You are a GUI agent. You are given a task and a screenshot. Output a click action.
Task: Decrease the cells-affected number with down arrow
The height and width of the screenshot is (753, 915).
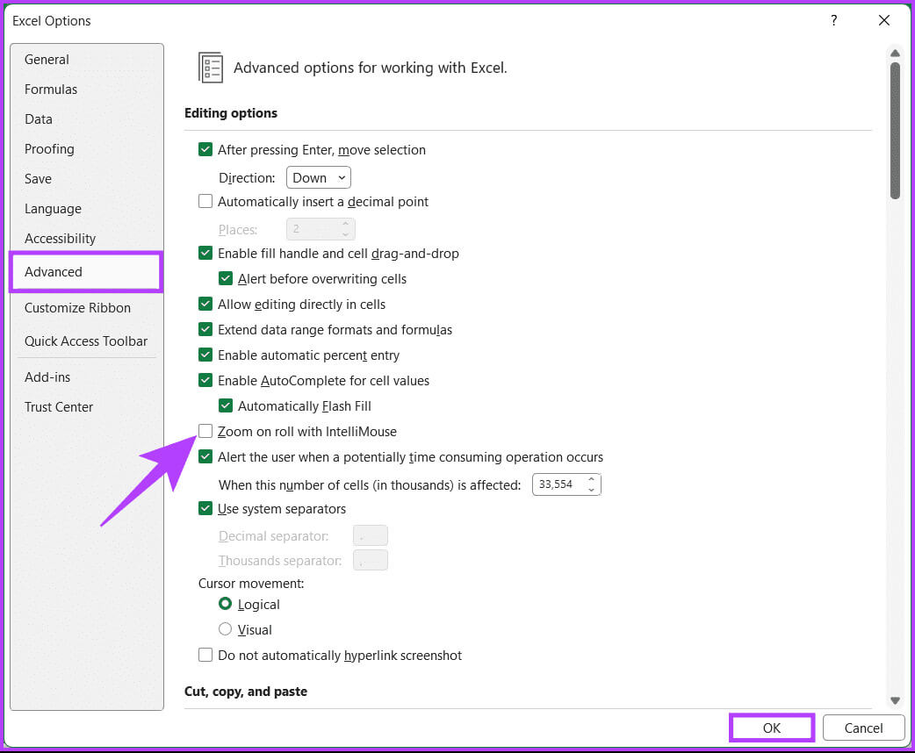(591, 490)
